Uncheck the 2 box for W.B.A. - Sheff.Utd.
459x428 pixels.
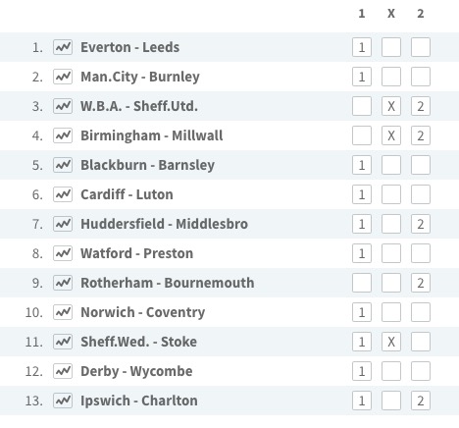tap(421, 106)
